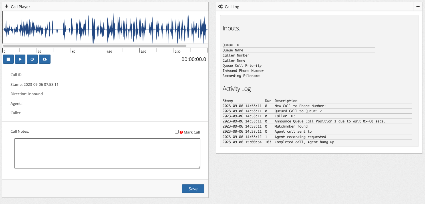Click the clock icon button
The height and width of the screenshot is (204, 425).
(32, 59)
